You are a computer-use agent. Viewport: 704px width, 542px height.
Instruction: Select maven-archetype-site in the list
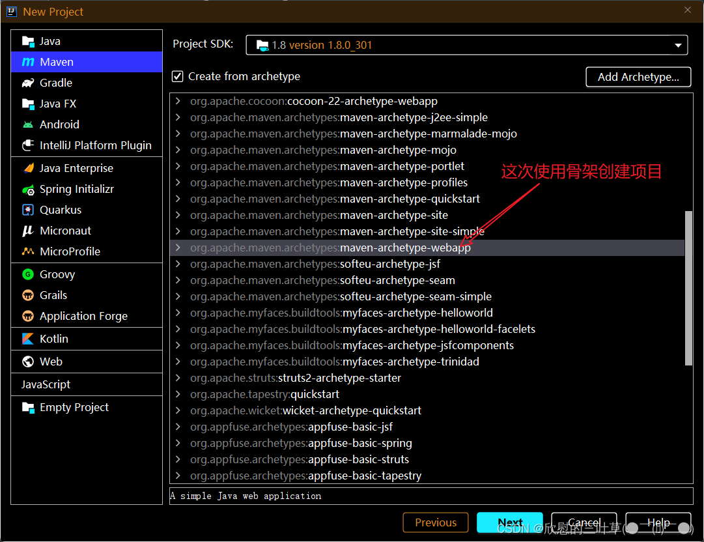(427, 215)
